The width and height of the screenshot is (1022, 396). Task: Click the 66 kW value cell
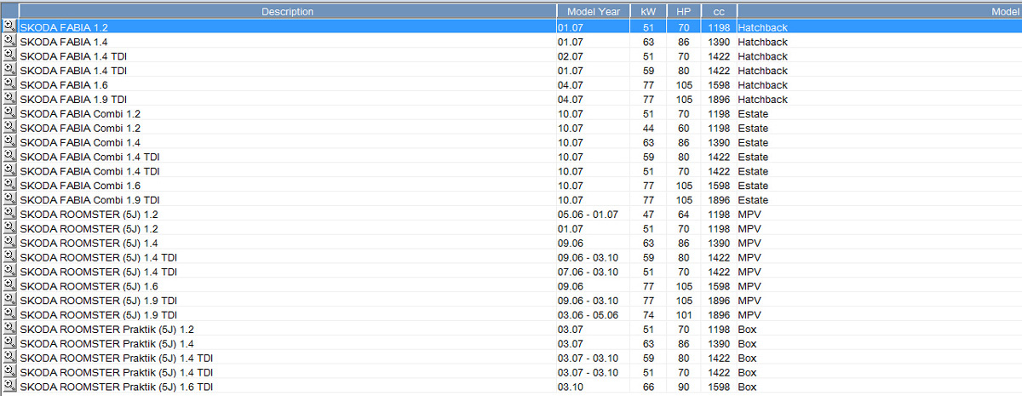point(648,387)
